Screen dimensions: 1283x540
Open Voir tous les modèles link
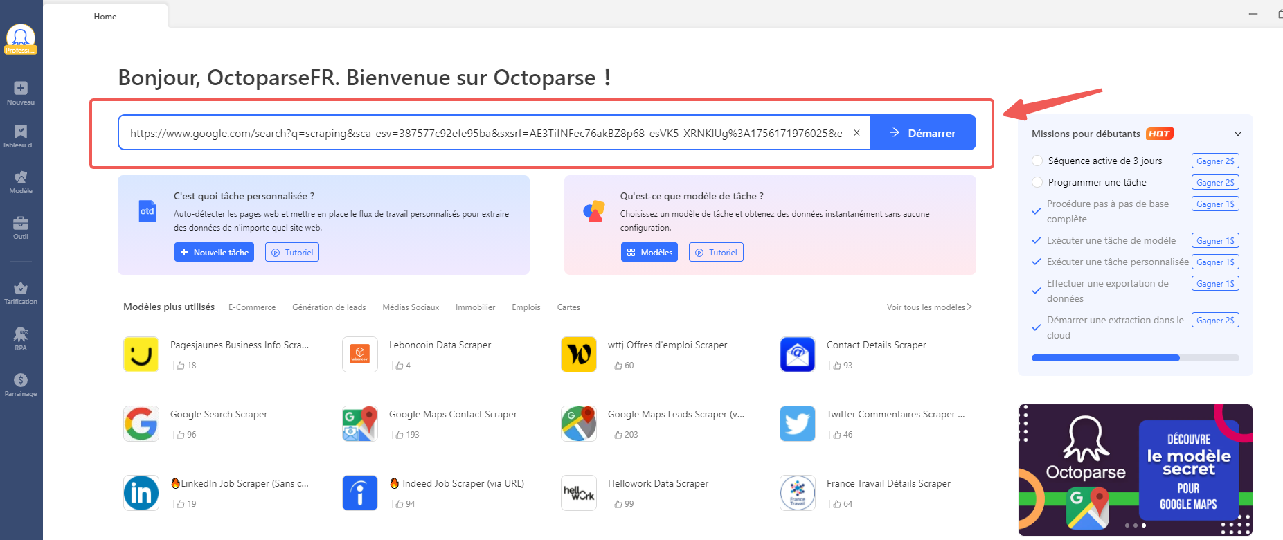(929, 307)
